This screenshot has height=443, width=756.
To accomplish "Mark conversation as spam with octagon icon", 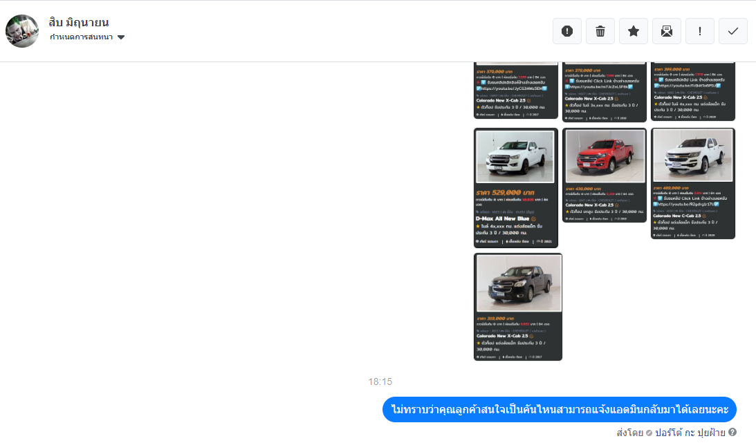I will (567, 31).
